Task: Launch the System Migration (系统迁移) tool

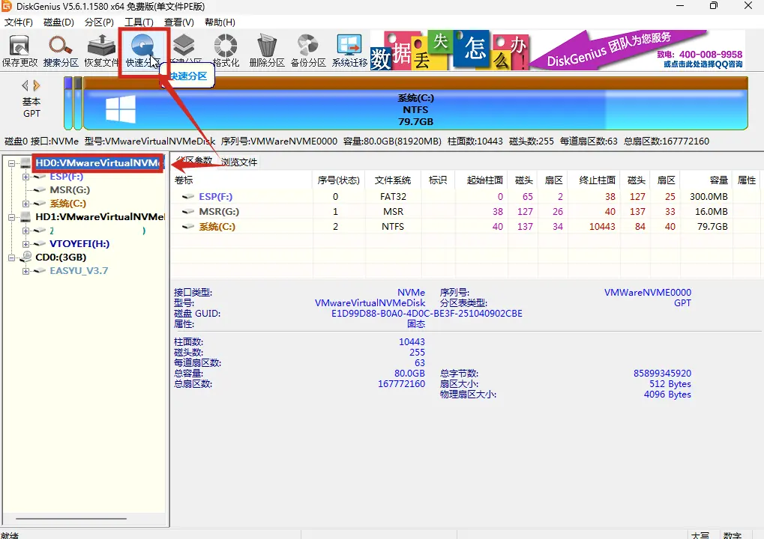Action: [349, 51]
